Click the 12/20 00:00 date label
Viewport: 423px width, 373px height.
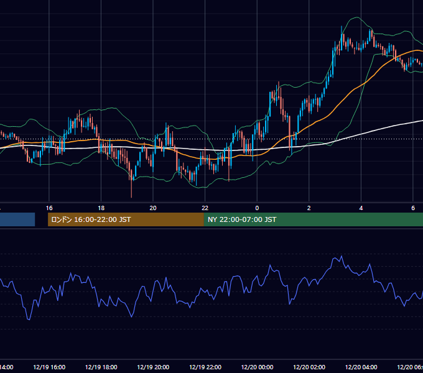tap(257, 367)
